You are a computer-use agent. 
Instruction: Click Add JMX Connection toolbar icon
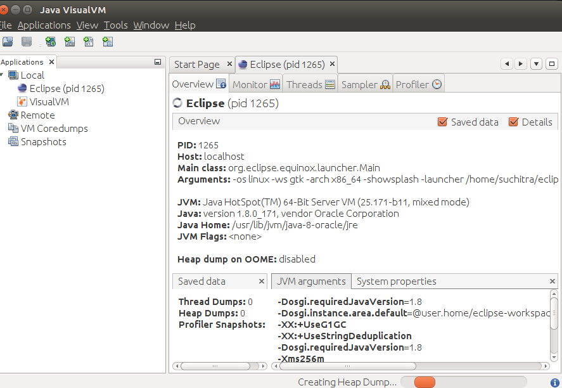click(70, 42)
